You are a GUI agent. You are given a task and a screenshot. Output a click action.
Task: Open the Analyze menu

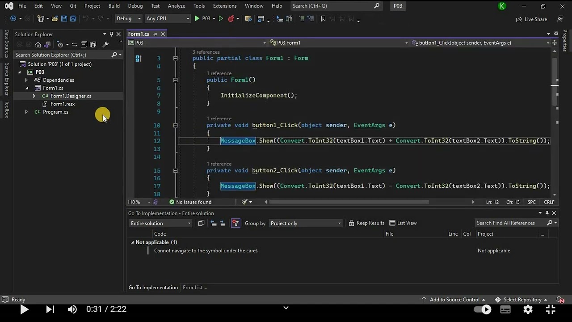pyautogui.click(x=176, y=6)
